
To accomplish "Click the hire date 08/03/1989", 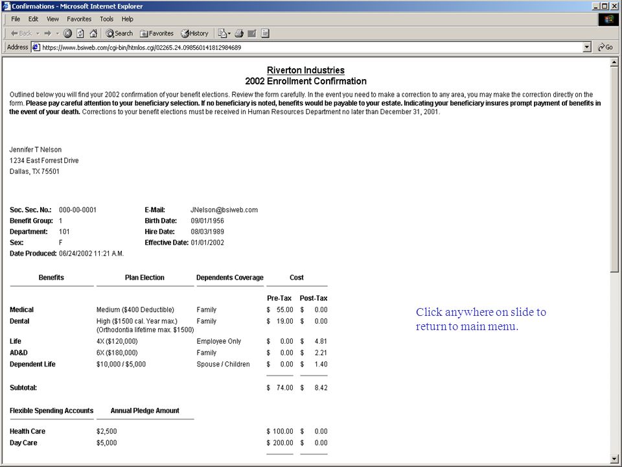I will (207, 232).
